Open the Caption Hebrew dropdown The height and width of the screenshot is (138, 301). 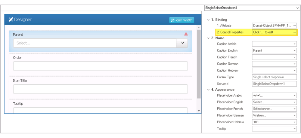pyautogui.click(x=295, y=70)
